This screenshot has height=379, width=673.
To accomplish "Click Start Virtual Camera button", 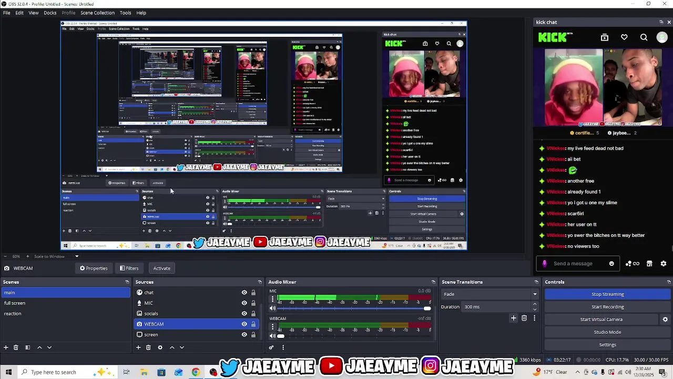I will click(x=601, y=320).
